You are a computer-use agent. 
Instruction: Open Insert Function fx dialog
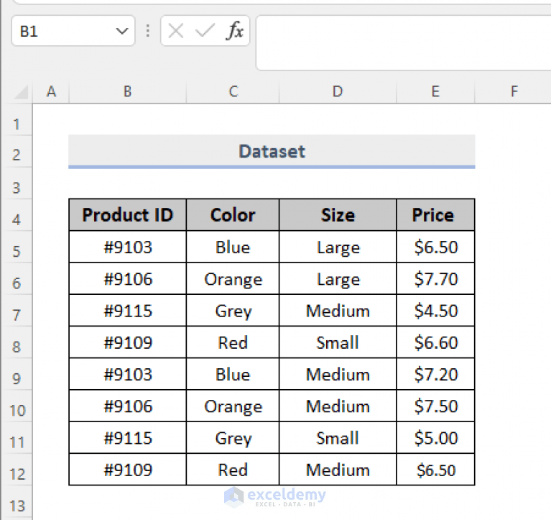tap(235, 31)
